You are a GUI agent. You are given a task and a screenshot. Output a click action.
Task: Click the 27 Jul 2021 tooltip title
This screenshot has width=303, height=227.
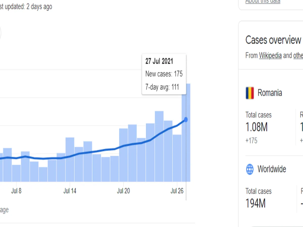[x=159, y=61]
